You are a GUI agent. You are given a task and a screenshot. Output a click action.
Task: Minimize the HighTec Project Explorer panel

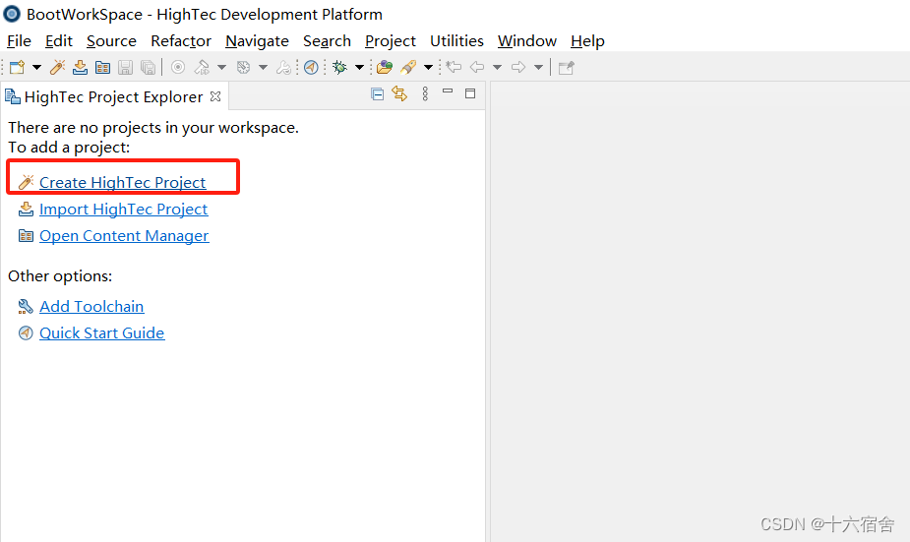click(448, 91)
